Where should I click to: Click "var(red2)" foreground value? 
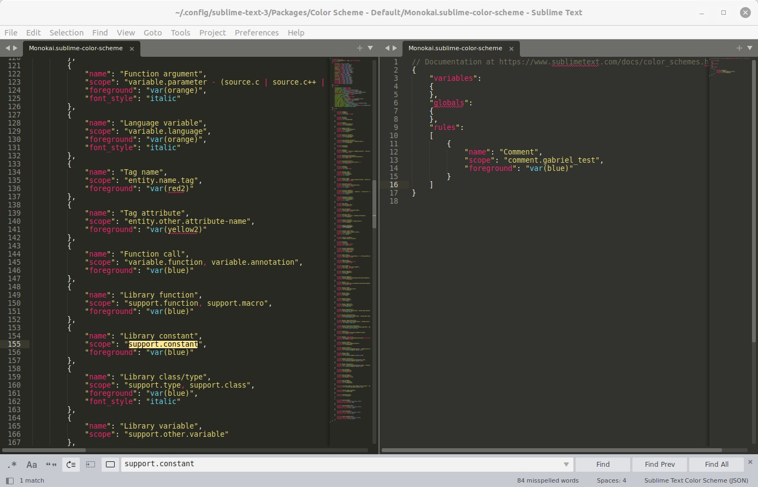coord(170,188)
